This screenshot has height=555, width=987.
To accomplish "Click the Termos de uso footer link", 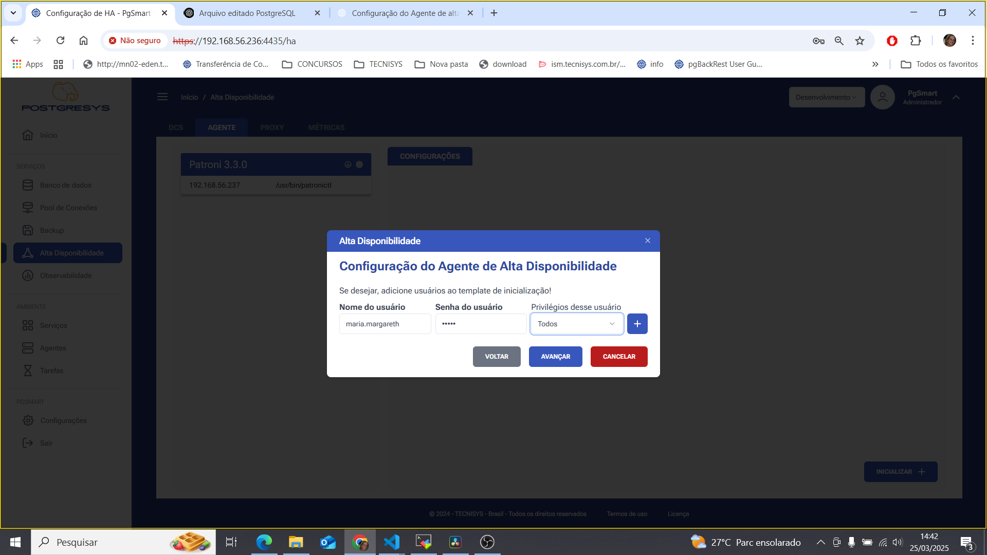I will pyautogui.click(x=627, y=514).
